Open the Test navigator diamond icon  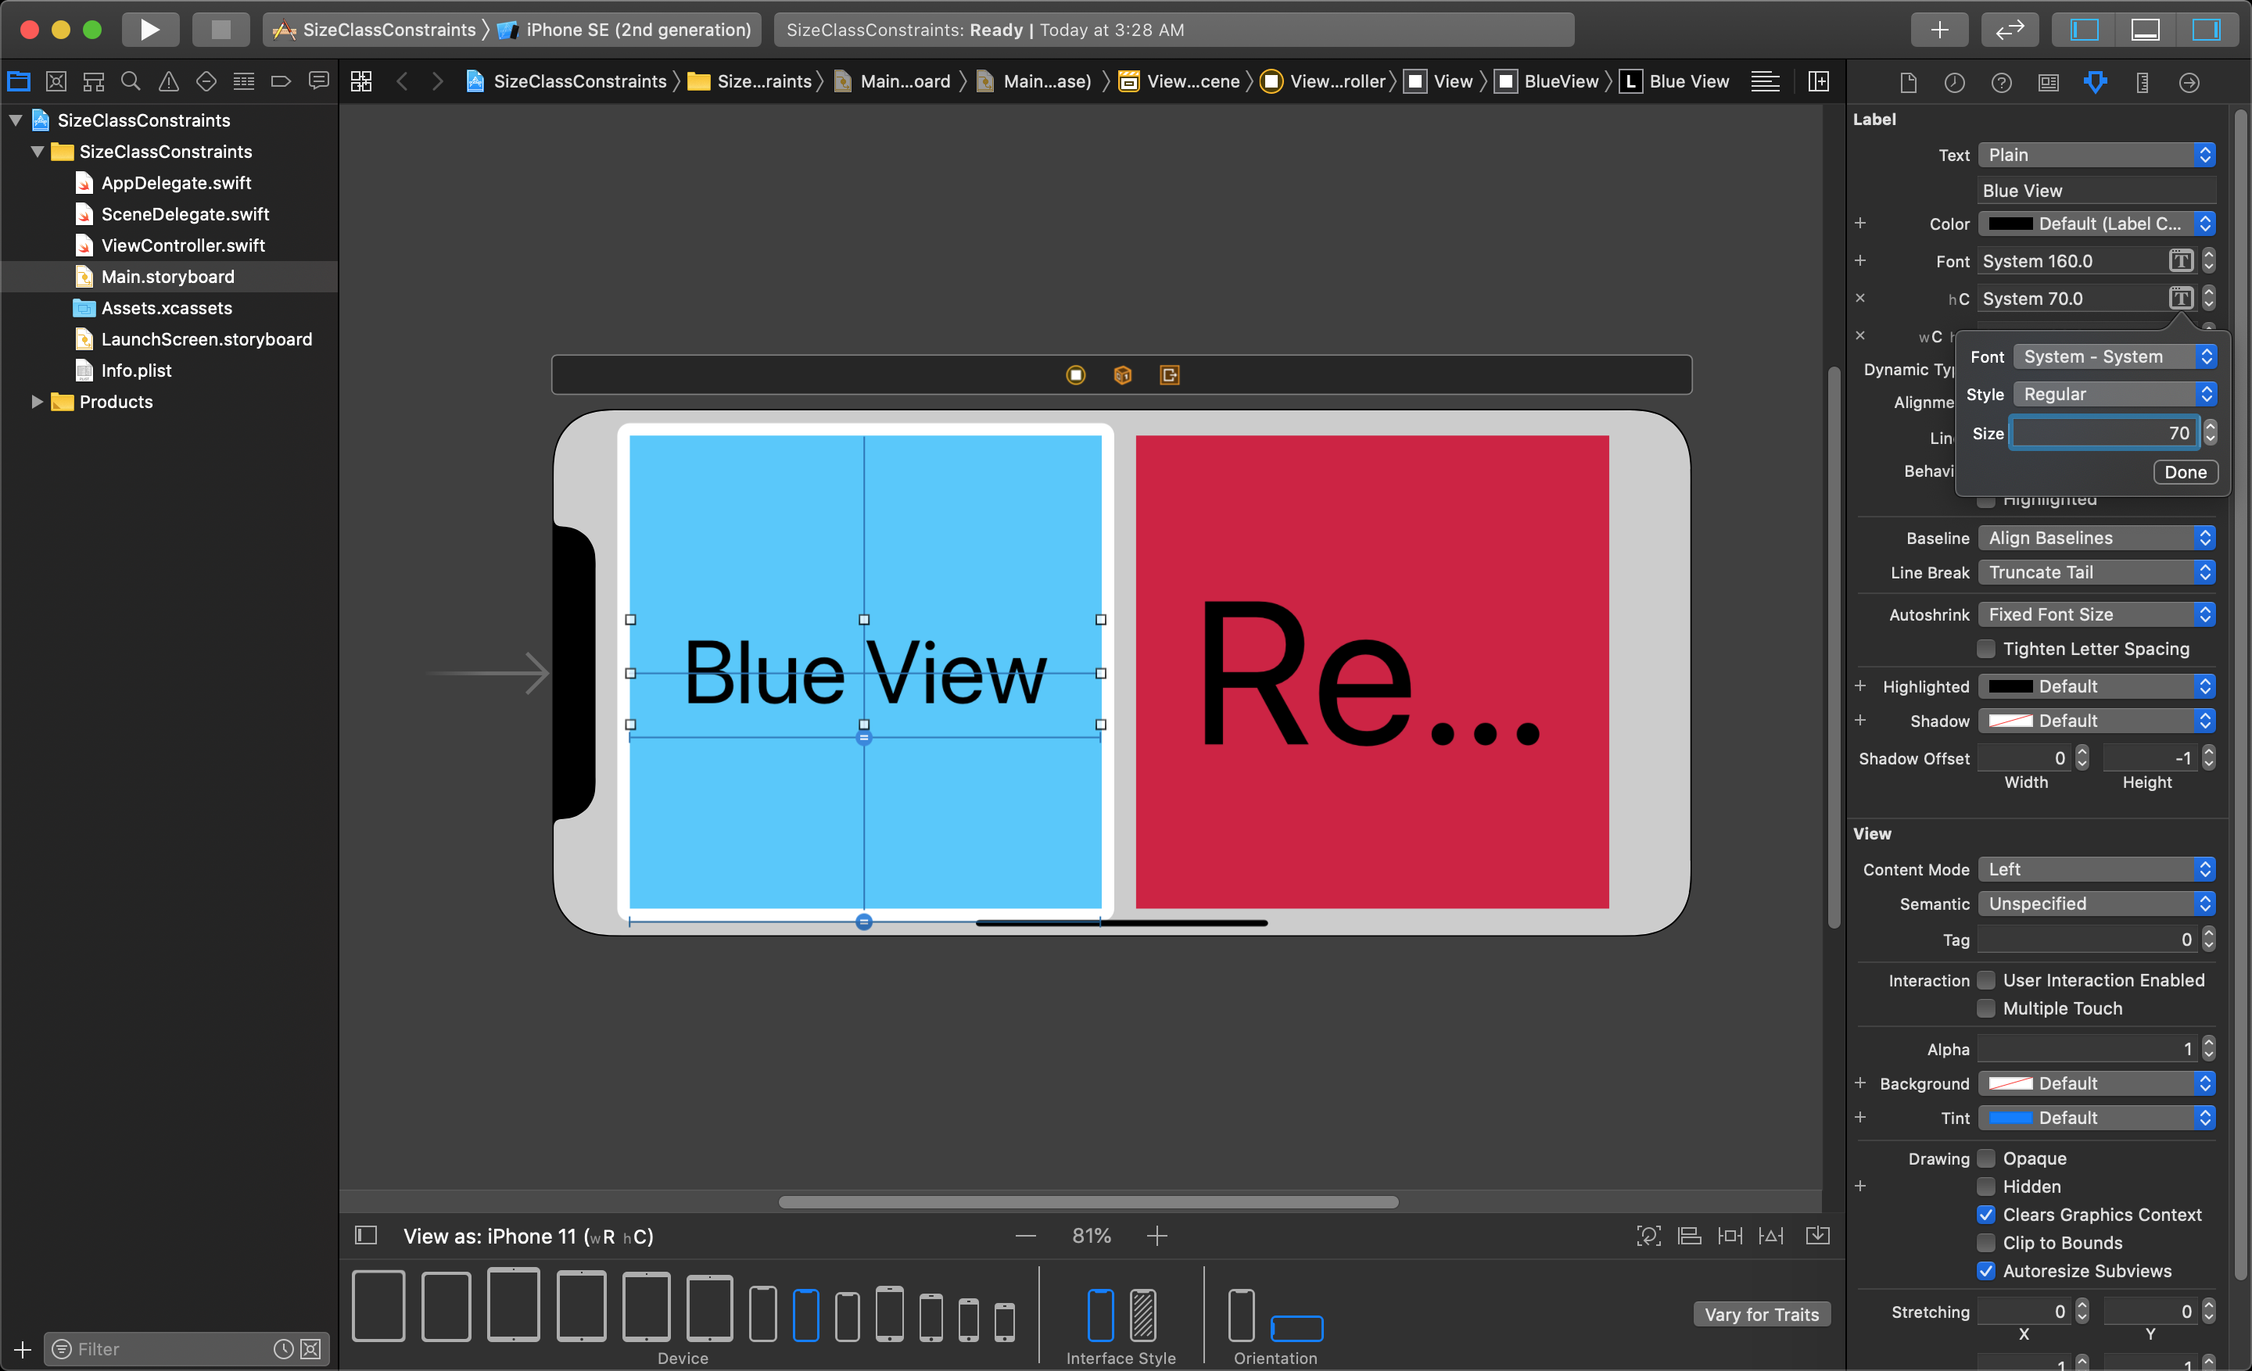click(206, 81)
